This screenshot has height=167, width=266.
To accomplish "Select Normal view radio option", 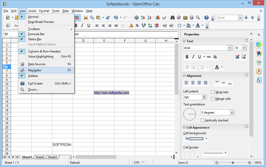I will click(46, 17).
